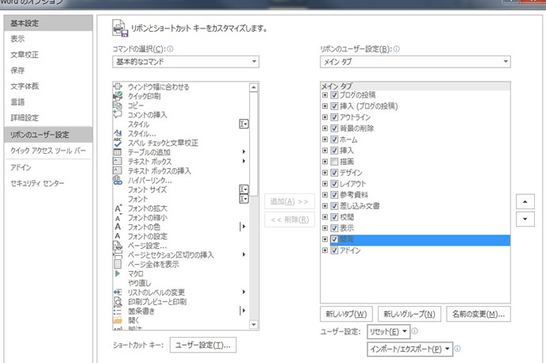The height and width of the screenshot is (363, 546).
Task: Expand the デザイン tab tree node
Action: [325, 173]
